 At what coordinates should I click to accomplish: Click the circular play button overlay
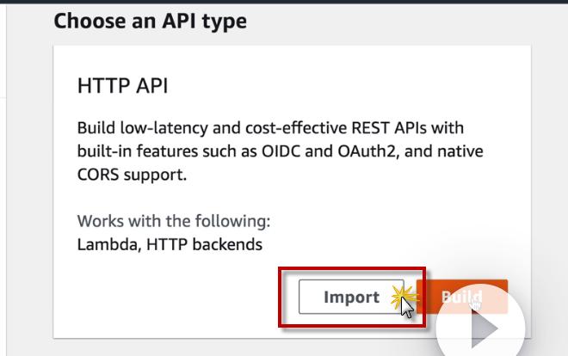click(x=480, y=325)
